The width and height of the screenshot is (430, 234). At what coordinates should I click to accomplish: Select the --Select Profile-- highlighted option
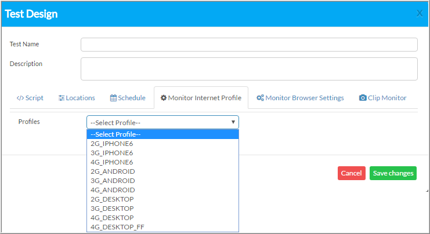click(x=162, y=134)
